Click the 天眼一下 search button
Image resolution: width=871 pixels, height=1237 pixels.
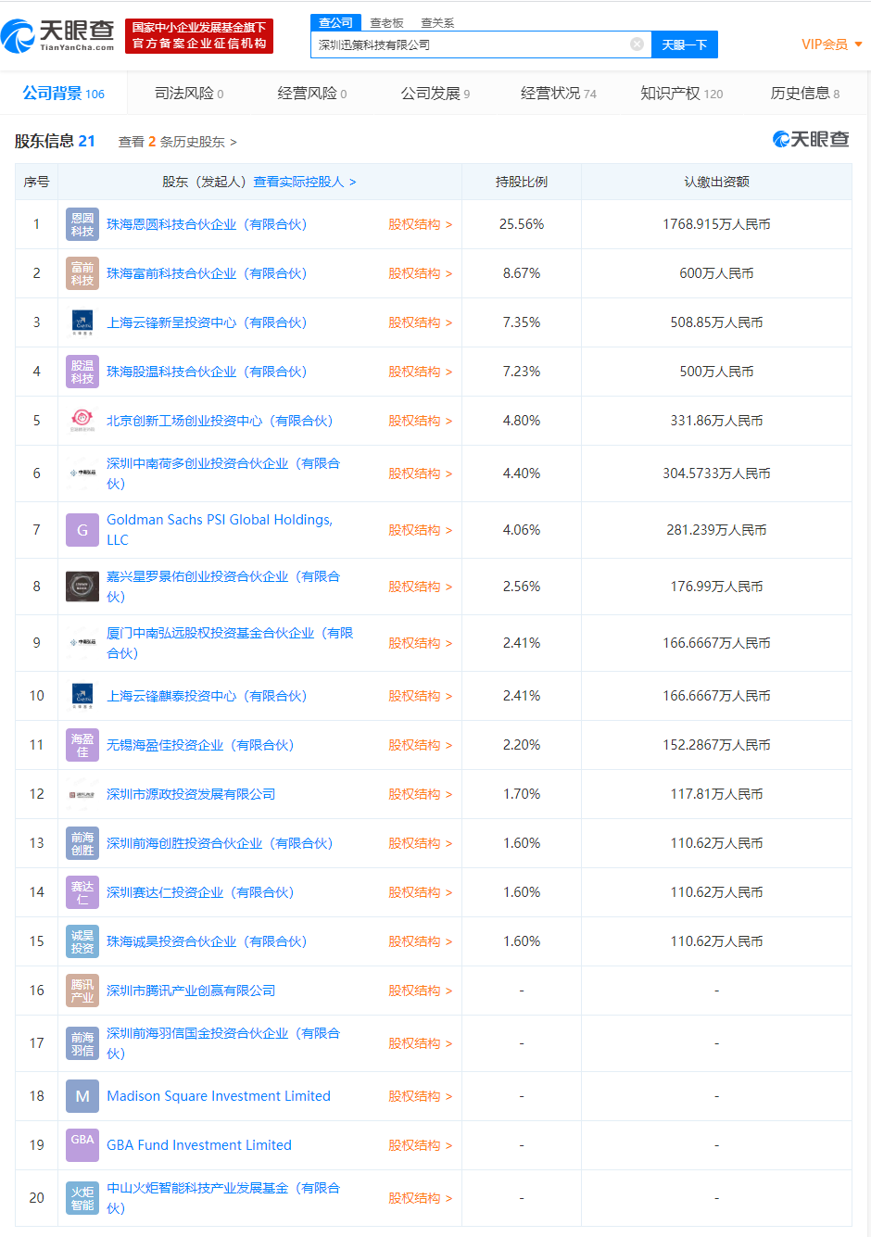point(685,44)
